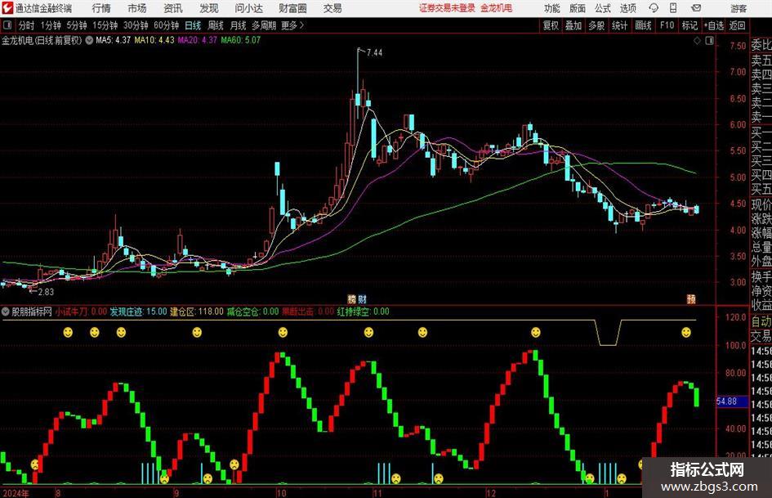772x498 pixels.
Task: Open the 发现 menu
Action: pos(209,8)
